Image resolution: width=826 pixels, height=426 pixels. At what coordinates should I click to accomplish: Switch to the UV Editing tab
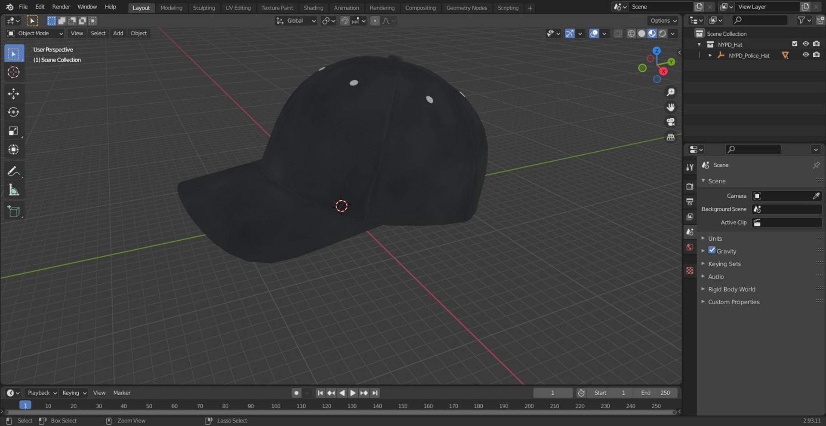click(238, 8)
